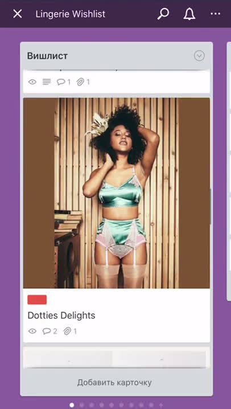231x409 pixels.
Task: Open notifications bell icon
Action: tap(189, 14)
